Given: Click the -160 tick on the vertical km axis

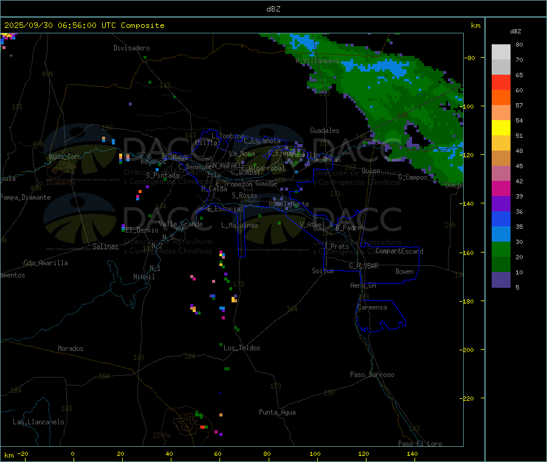Looking at the screenshot, I should (x=468, y=253).
